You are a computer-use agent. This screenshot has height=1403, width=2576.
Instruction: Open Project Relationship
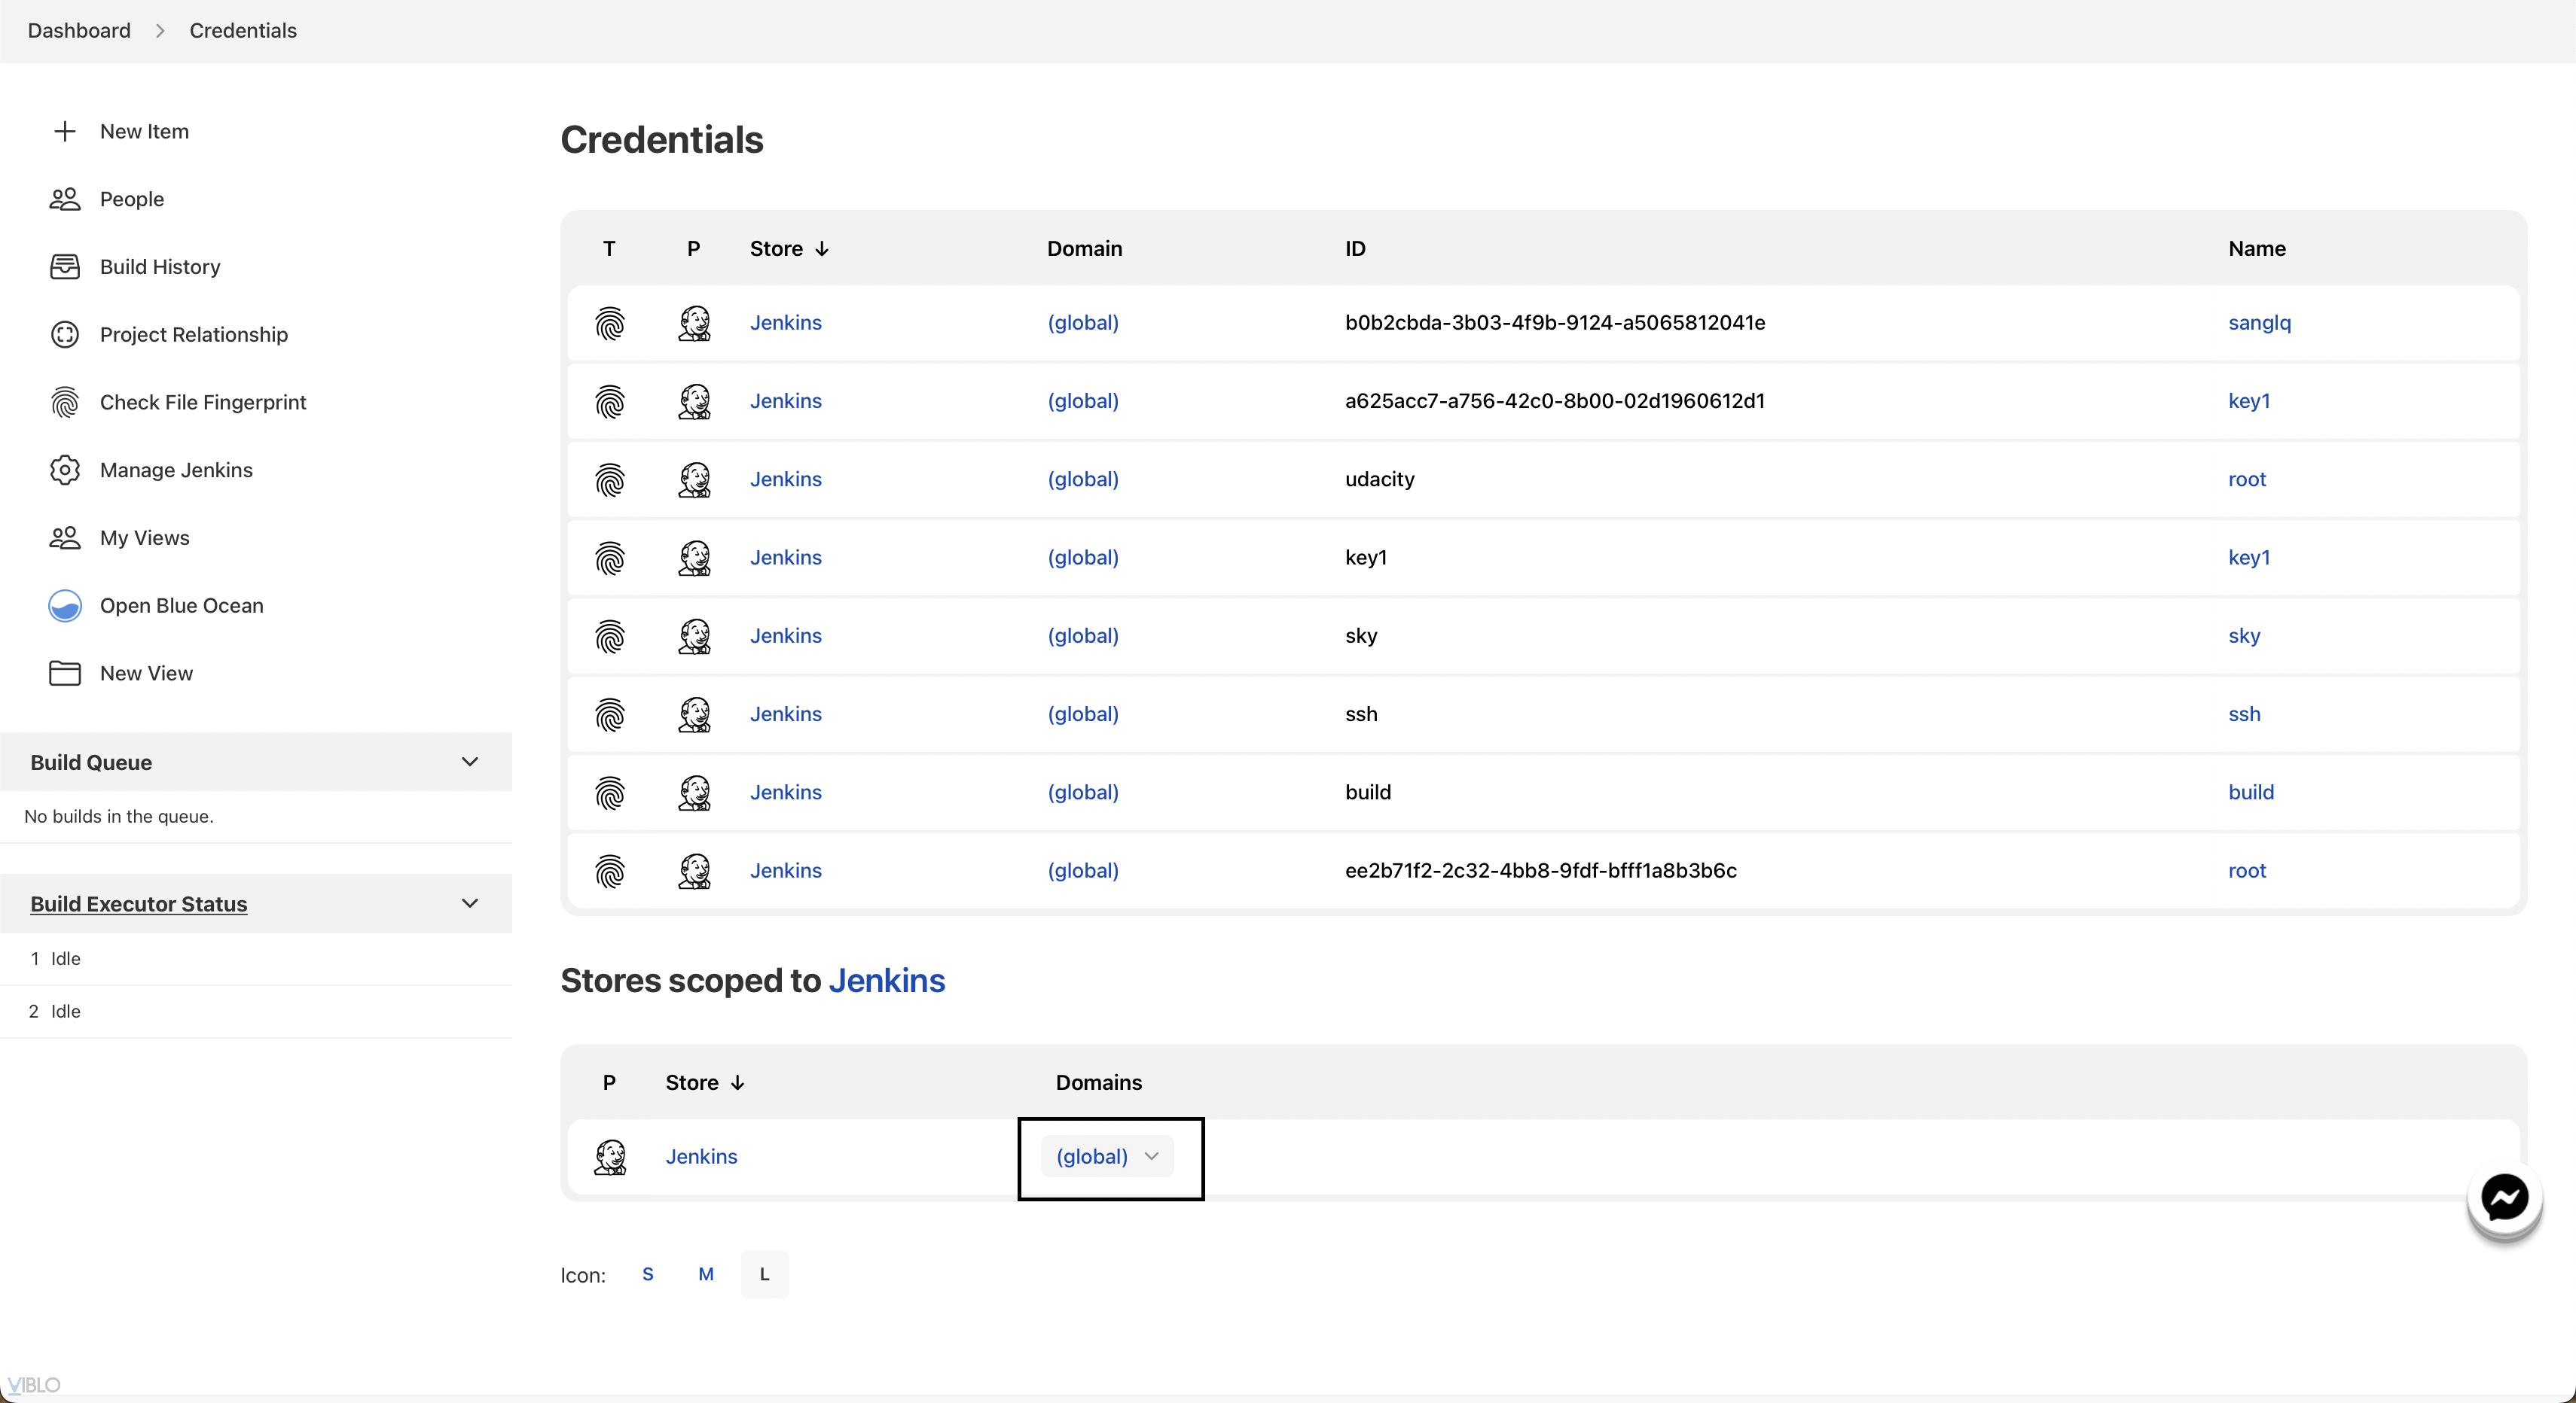pyautogui.click(x=193, y=333)
